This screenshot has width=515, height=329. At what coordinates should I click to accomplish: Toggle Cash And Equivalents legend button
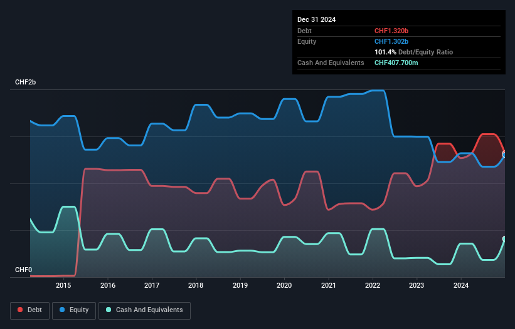(144, 310)
